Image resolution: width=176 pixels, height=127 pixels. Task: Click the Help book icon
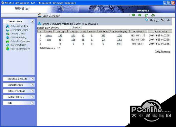tap(162, 20)
